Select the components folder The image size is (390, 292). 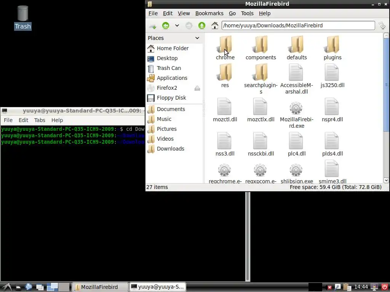coord(261,44)
